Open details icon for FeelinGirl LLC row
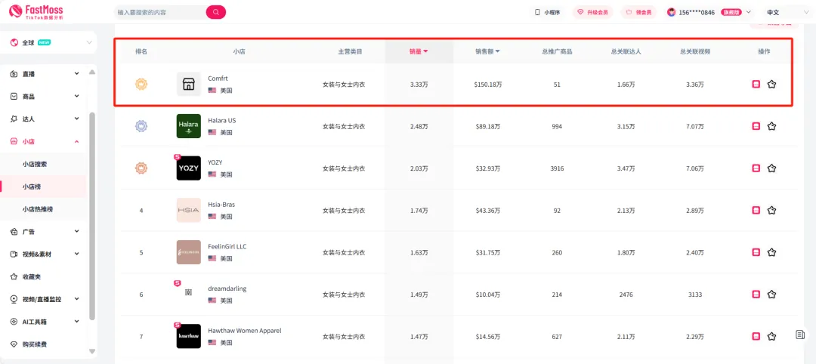Screen dimensions: 816x364 click(756, 252)
